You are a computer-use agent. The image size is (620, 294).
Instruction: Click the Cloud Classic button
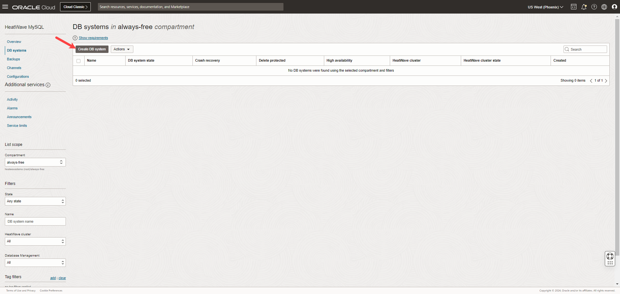coord(75,7)
